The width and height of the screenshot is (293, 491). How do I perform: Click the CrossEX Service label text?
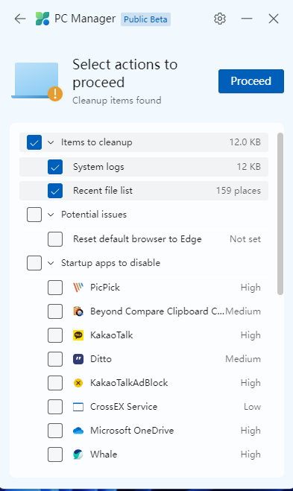124,407
